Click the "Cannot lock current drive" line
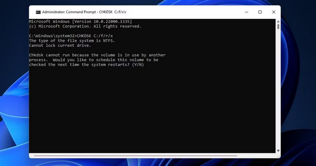 pyautogui.click(x=60, y=46)
